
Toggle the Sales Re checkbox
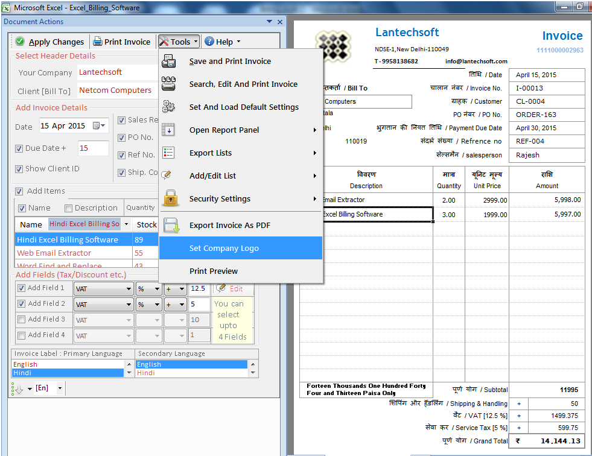pos(121,121)
